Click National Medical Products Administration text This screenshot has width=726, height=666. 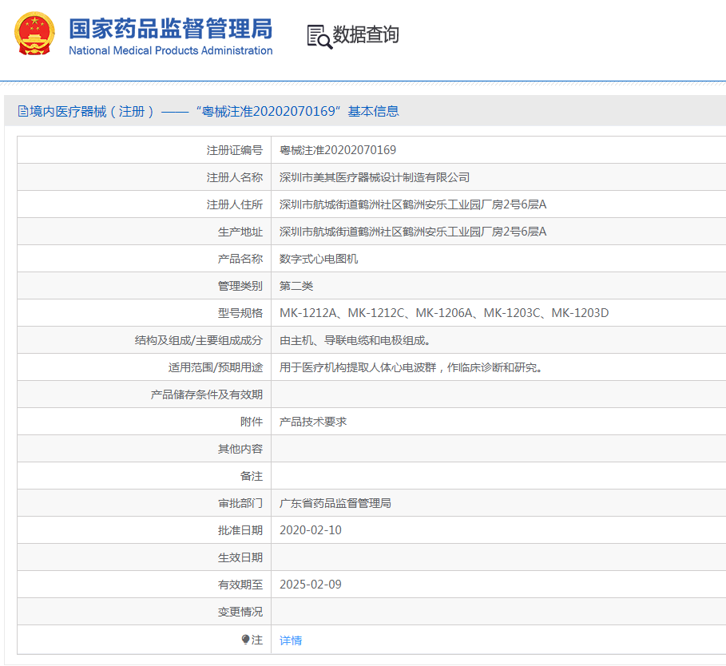tap(171, 50)
